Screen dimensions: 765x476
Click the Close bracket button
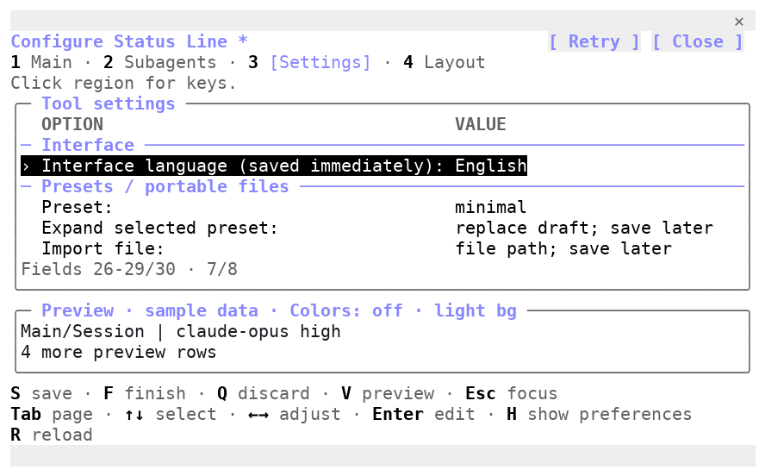click(698, 41)
